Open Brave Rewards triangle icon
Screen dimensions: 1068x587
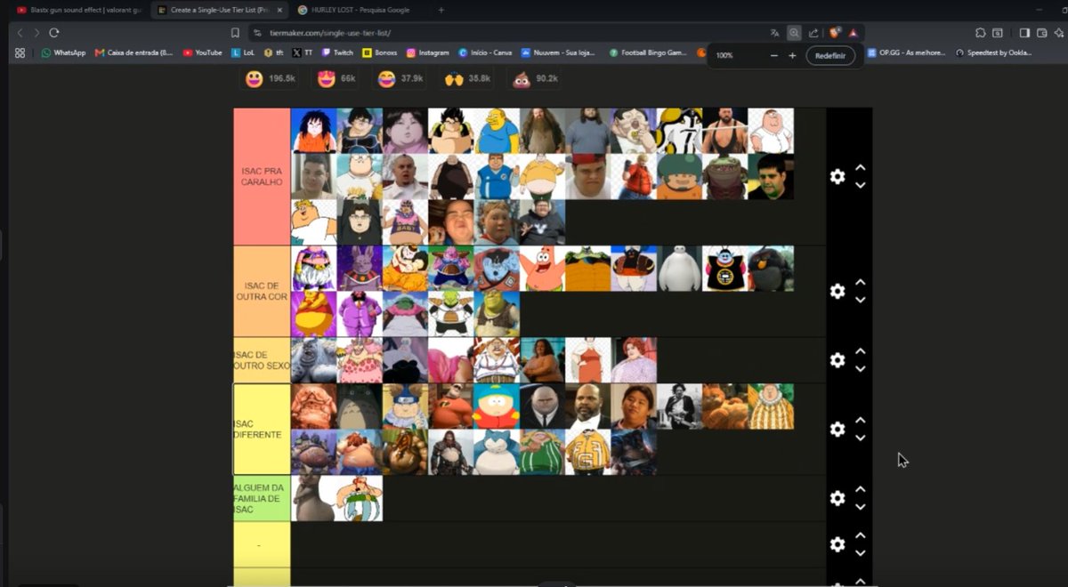pos(853,32)
